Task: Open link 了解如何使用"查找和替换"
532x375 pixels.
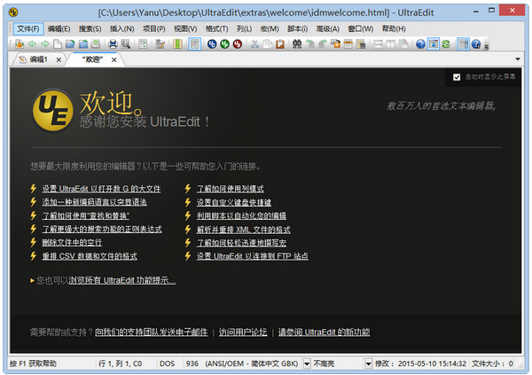Action: tap(85, 215)
